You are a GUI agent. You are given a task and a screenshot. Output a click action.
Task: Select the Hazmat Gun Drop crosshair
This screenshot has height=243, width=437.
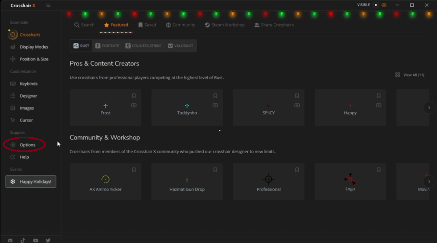tap(187, 182)
